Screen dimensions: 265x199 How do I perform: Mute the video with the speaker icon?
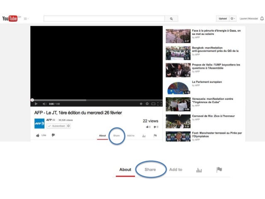click(44, 104)
